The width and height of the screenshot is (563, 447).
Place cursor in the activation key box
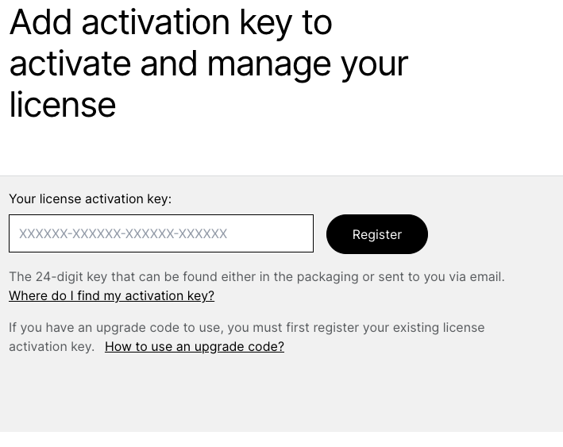coord(161,233)
